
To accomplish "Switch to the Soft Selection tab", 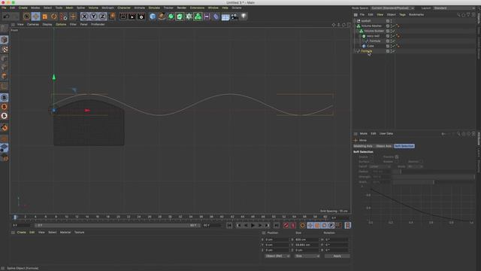I will tap(404, 146).
